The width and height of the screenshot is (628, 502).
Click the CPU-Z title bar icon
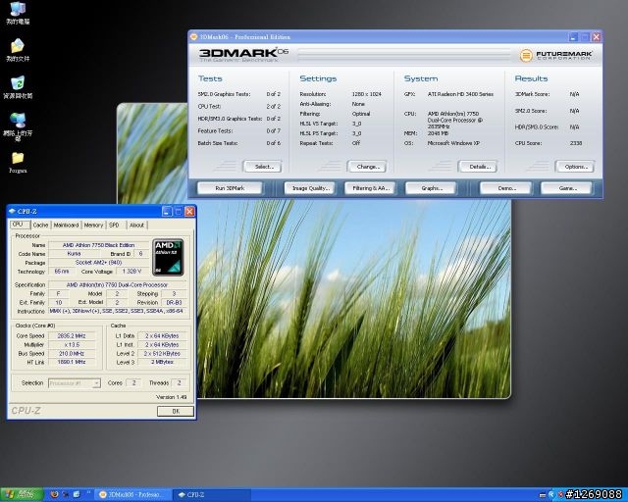click(13, 211)
